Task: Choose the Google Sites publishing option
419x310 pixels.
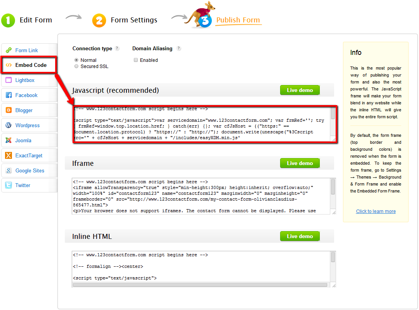Action: click(29, 170)
